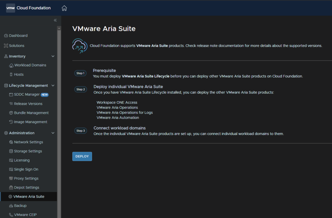Collapse the Administration section chevron

[53, 133]
